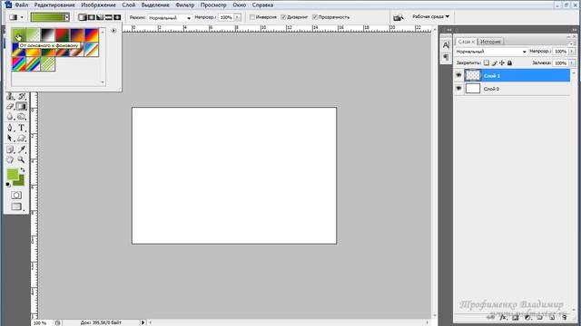581x326 pixels.
Task: Select the Horizontal Type tool
Action: click(x=22, y=128)
